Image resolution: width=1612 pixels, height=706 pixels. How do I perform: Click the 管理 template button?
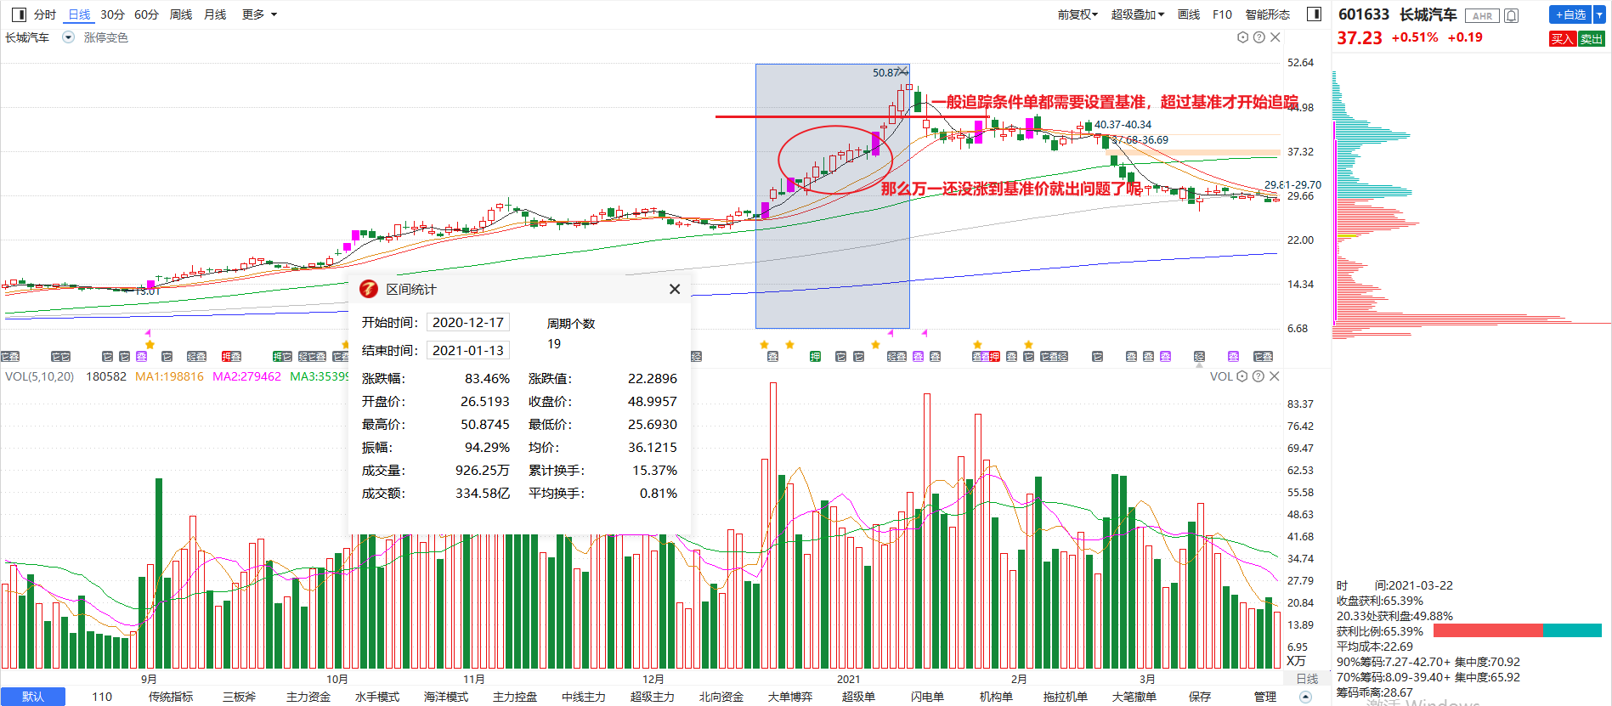pyautogui.click(x=1265, y=697)
